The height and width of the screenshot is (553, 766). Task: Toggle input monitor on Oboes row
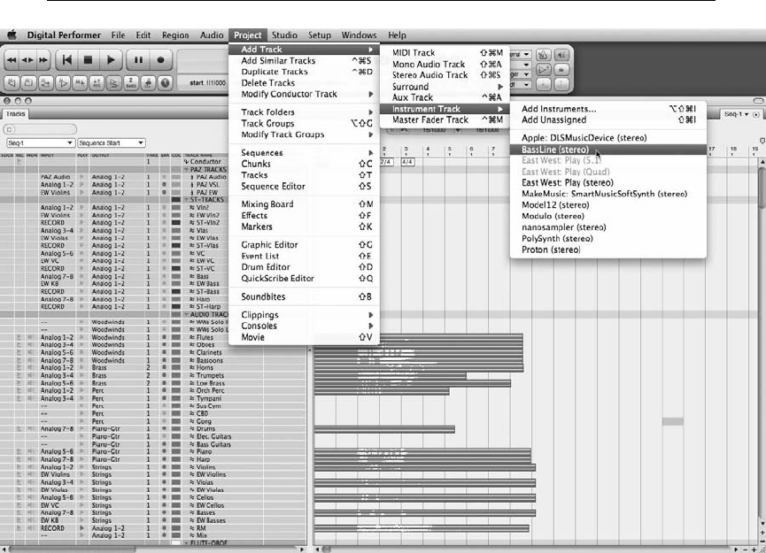pyautogui.click(x=31, y=344)
